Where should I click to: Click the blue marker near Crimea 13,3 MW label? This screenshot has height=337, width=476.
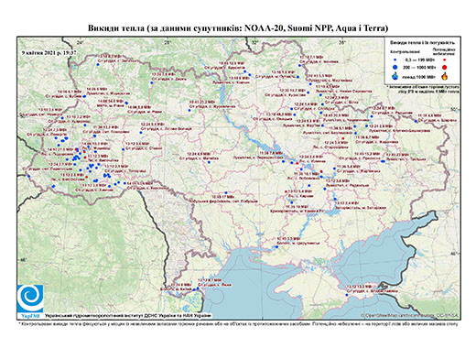[347, 295]
